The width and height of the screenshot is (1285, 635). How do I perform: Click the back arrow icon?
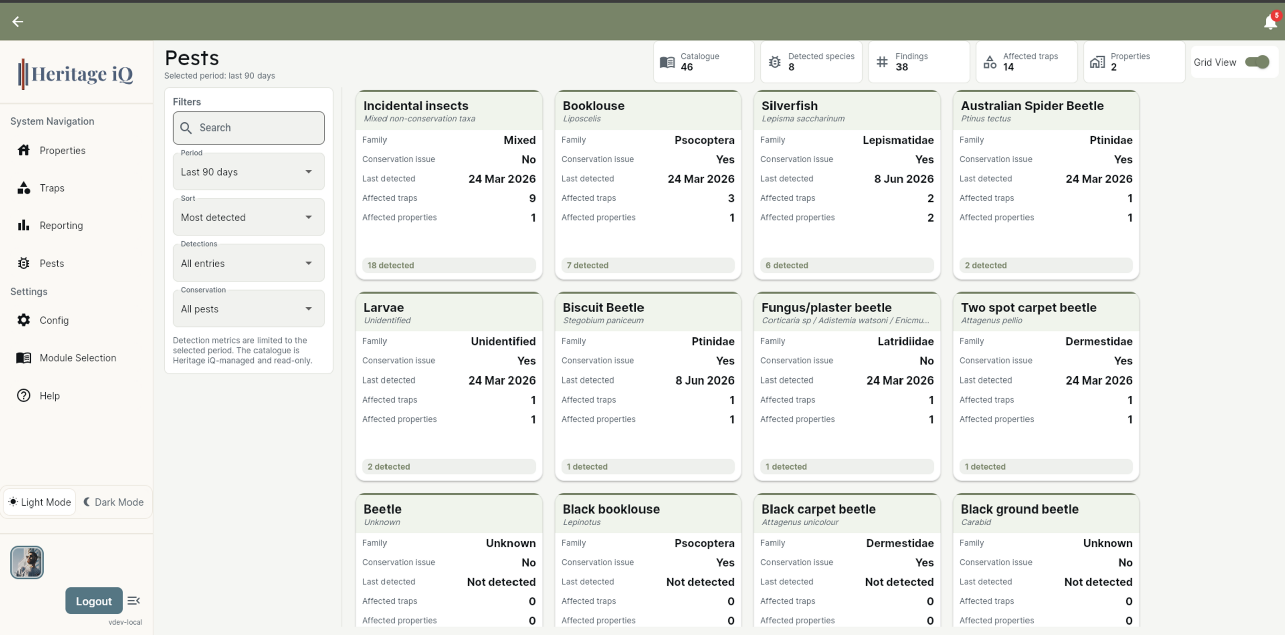(x=18, y=22)
